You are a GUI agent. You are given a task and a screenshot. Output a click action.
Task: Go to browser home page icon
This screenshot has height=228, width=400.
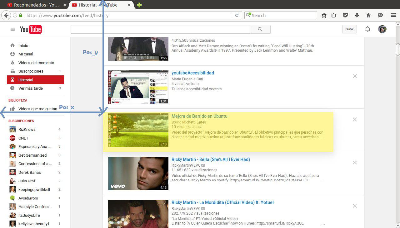click(x=369, y=15)
